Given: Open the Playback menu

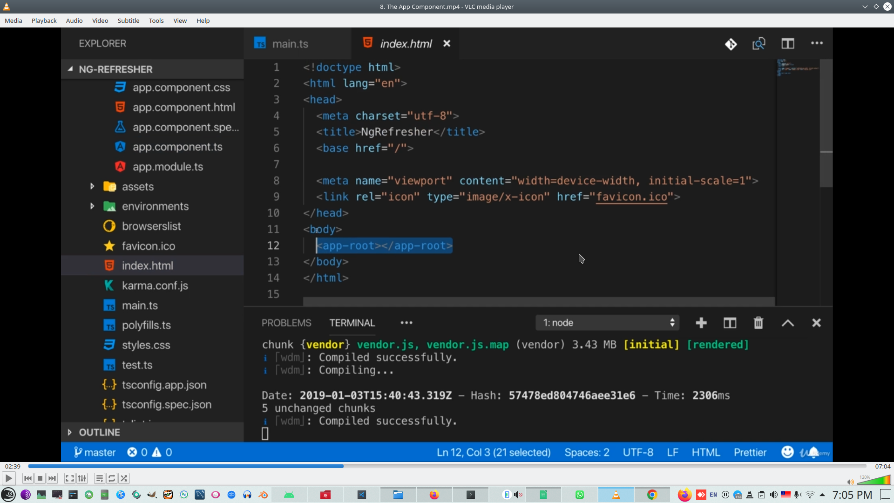Looking at the screenshot, I should [43, 20].
